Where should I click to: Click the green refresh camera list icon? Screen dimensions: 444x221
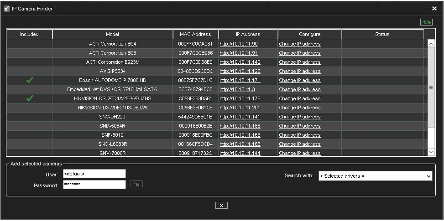pos(426,22)
